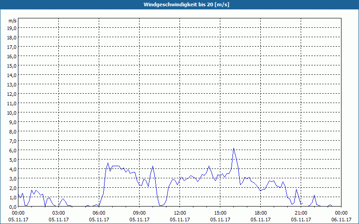Click the 00:00 time label above 05.11.17
The width and height of the screenshot is (359, 224).
(x=18, y=213)
